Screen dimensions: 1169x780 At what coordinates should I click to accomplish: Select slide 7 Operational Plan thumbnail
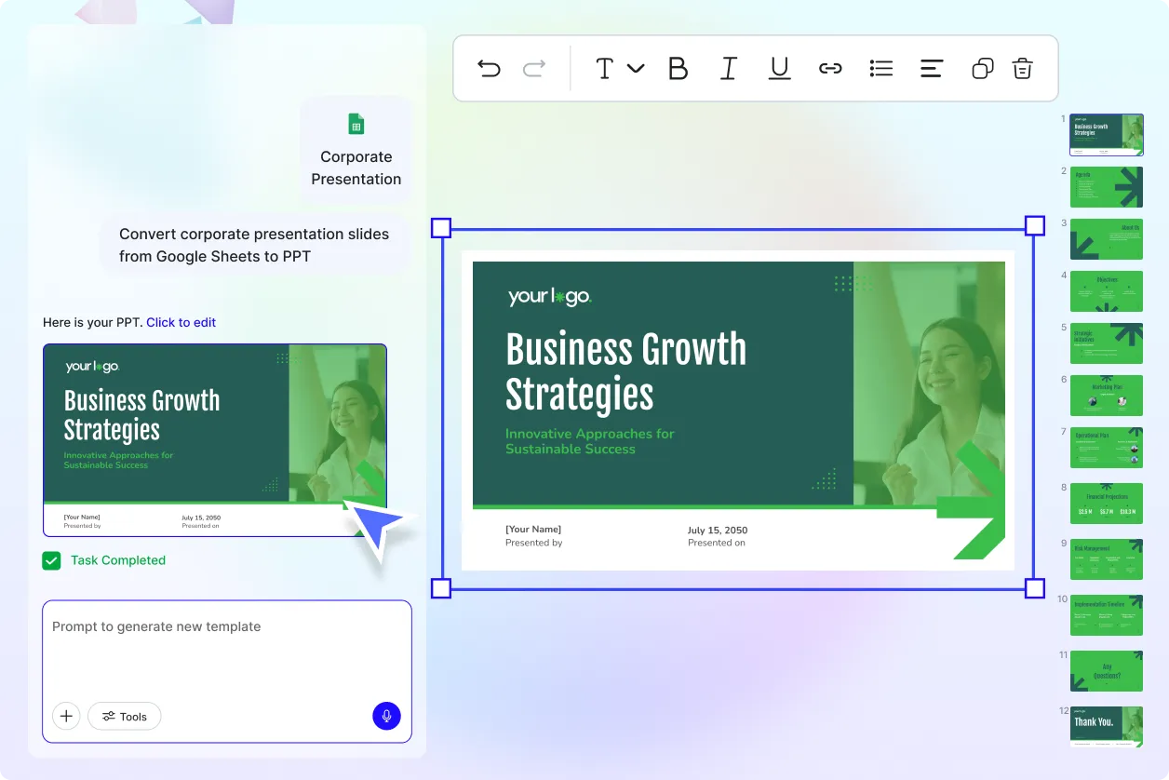(1107, 448)
